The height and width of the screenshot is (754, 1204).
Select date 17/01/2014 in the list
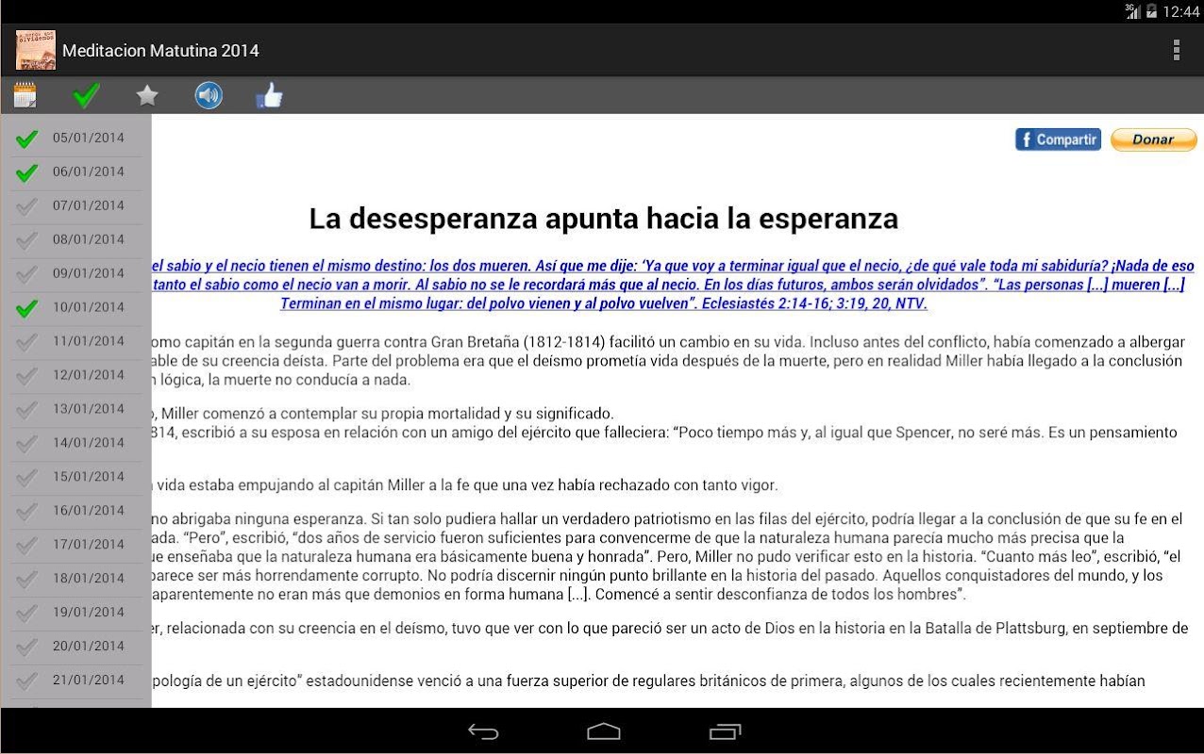[x=89, y=545]
